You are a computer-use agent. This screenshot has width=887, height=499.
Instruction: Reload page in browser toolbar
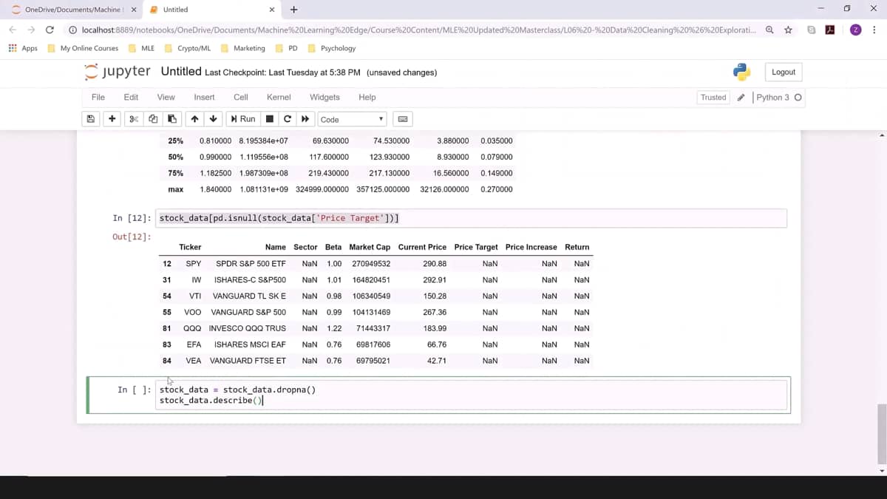pyautogui.click(x=50, y=30)
